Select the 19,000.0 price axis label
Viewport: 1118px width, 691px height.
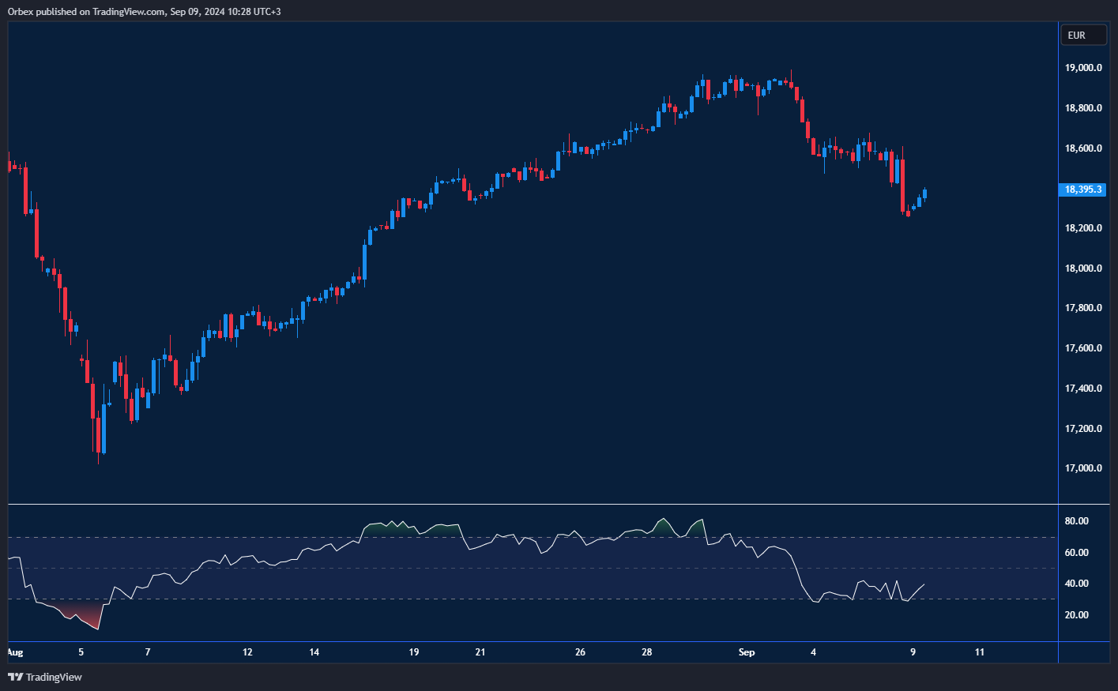pos(1083,68)
